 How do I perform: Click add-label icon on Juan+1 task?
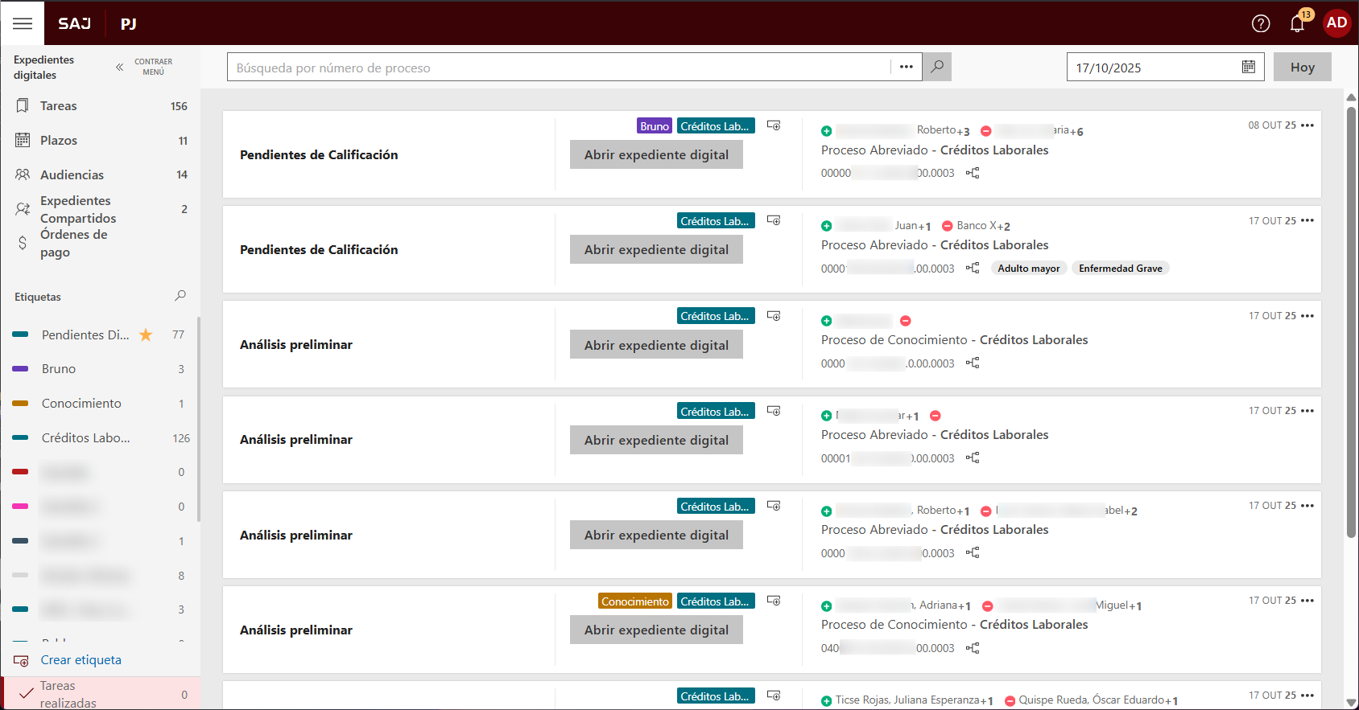pyautogui.click(x=774, y=220)
